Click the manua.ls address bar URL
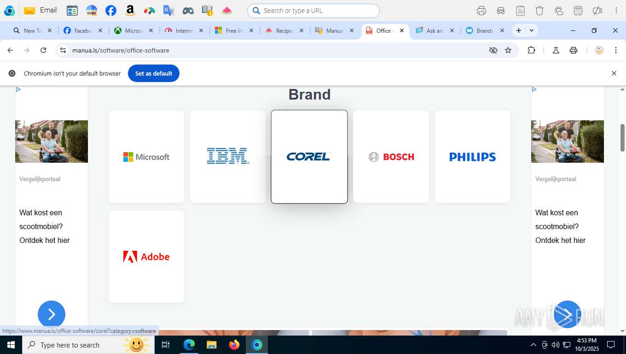626x354 pixels. coord(121,50)
